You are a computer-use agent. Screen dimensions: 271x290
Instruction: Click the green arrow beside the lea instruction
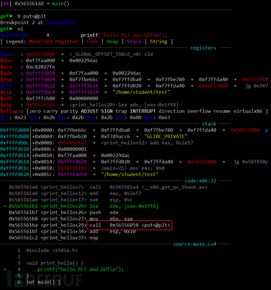(x=4, y=206)
